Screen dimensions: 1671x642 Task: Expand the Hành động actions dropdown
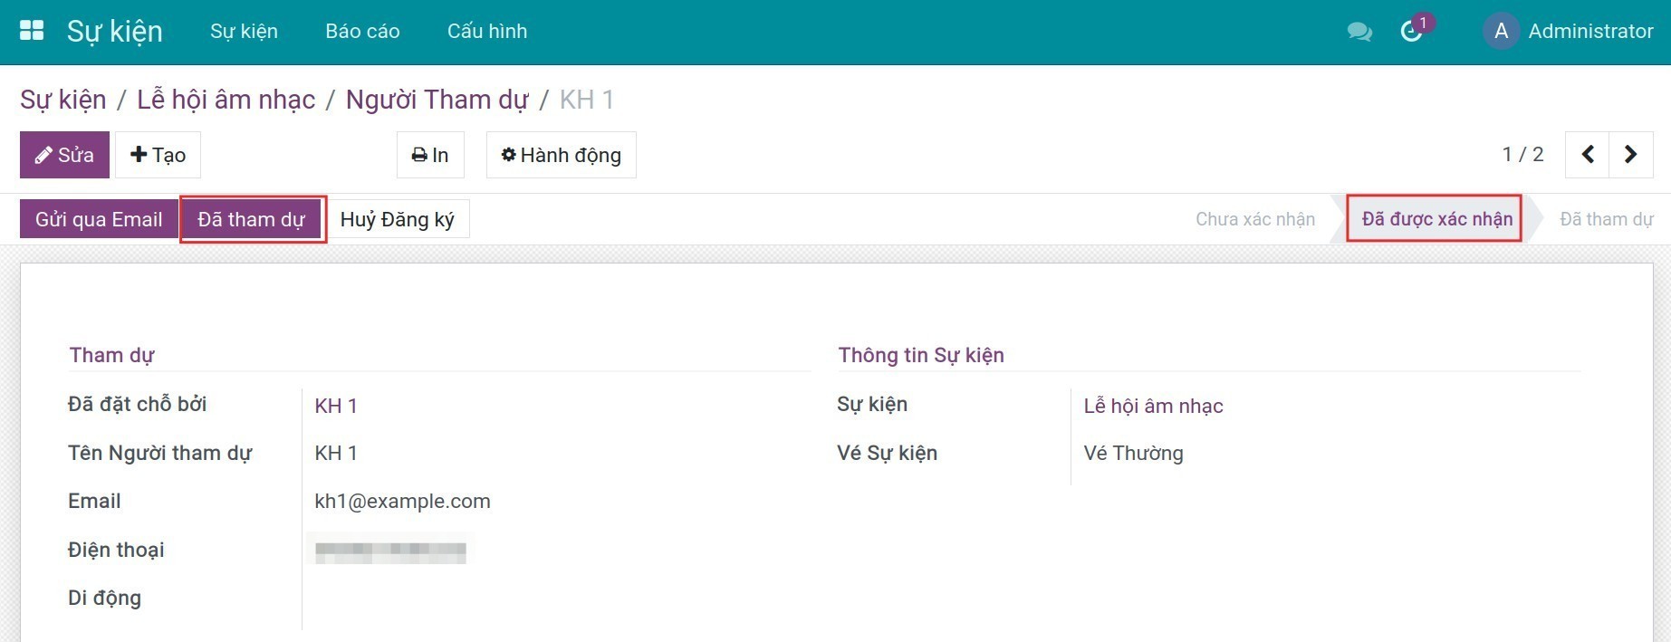pos(561,155)
